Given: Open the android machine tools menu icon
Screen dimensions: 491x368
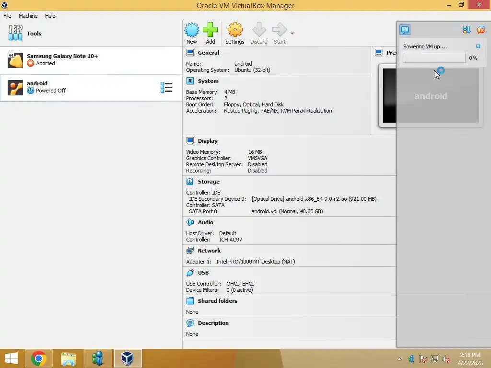Looking at the screenshot, I should click(166, 87).
